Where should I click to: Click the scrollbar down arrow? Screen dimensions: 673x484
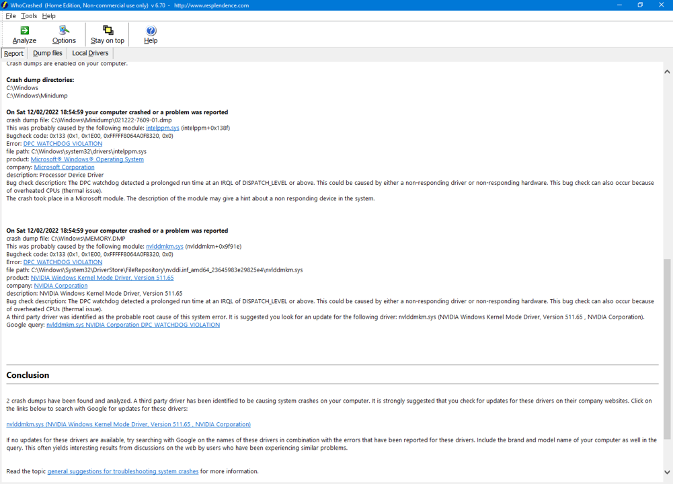tap(667, 472)
